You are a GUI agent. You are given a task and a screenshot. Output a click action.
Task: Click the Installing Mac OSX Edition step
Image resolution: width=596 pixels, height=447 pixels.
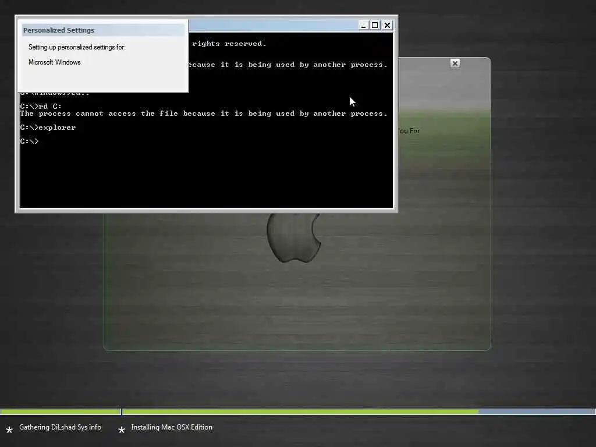pyautogui.click(x=172, y=427)
